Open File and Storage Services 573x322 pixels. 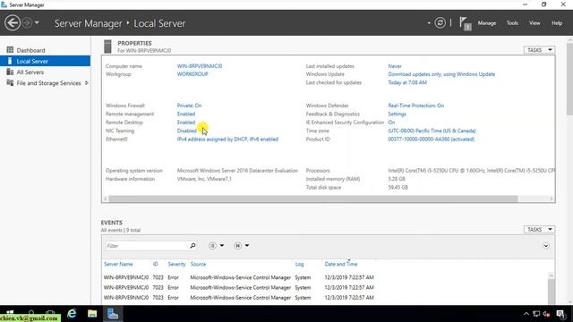click(48, 83)
